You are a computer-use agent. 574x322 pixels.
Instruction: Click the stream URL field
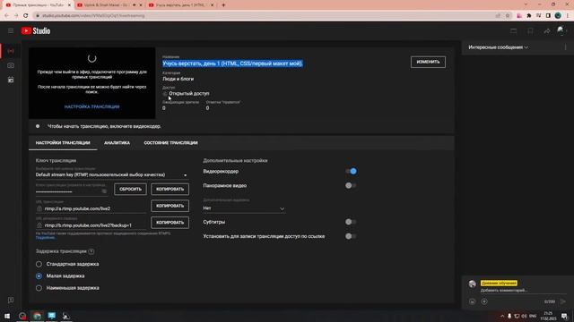tap(91, 208)
